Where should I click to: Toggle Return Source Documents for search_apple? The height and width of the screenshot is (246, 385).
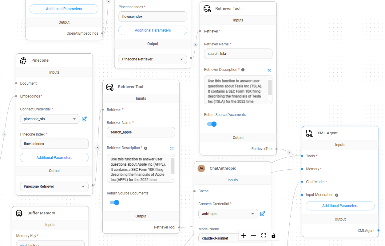point(114,202)
